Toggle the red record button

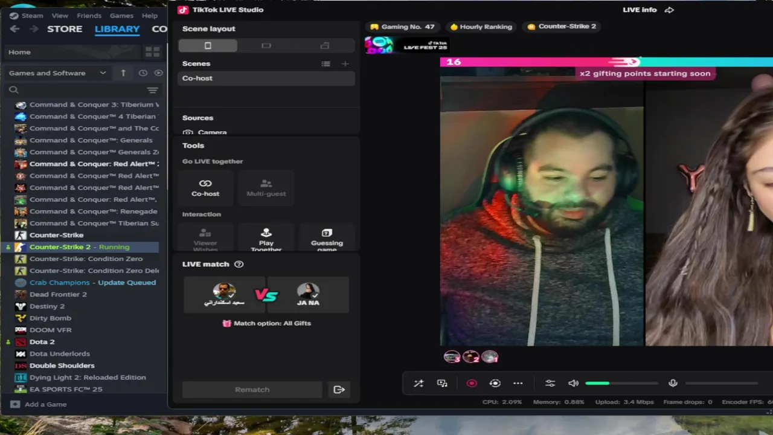472,383
